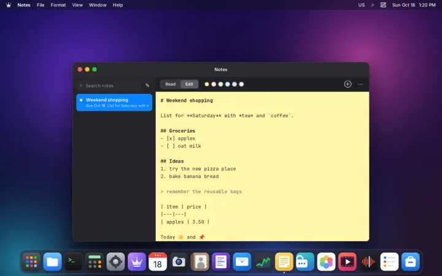Click '> remember the reusable bags' quote line
The width and height of the screenshot is (442, 276).
201,191
